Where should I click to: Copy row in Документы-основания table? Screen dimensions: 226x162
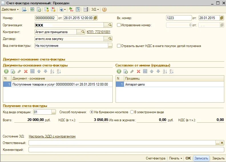pyautogui.click(x=13, y=71)
